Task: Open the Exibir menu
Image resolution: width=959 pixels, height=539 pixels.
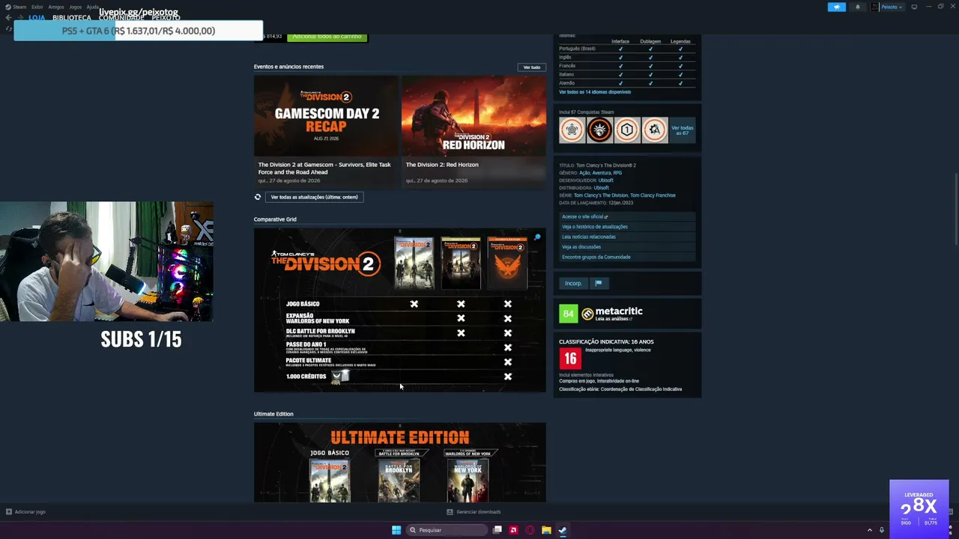Action: 37,7
